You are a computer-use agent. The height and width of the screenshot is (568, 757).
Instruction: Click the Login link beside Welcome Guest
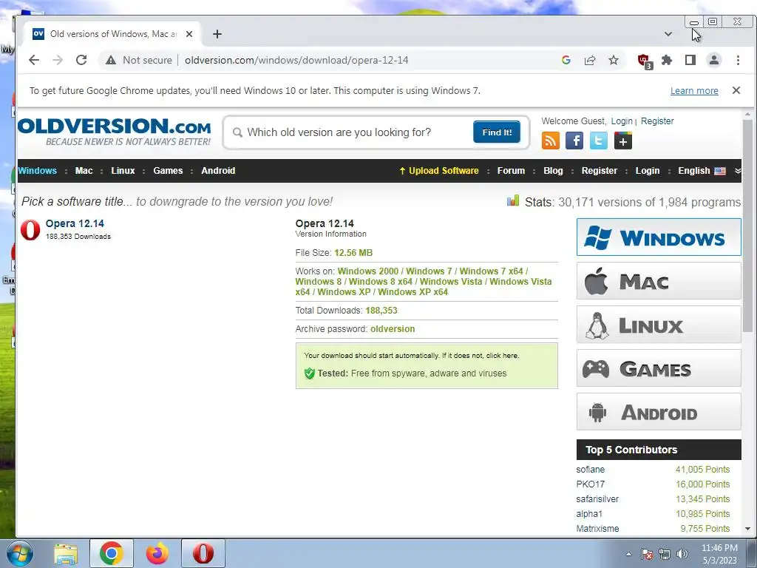622,121
